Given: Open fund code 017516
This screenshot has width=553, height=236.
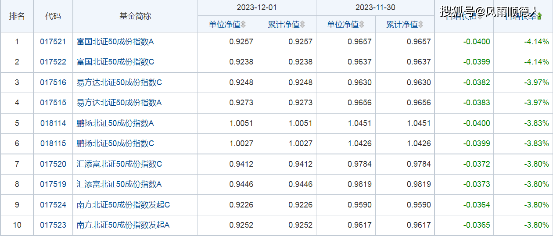Looking at the screenshot, I should 53,82.
